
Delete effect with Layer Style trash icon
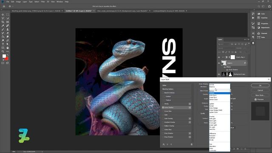pos(192,144)
